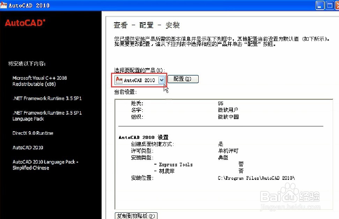Click the 安装类型 value 典型
Image resolution: width=339 pixels, height=219 pixels.
[x=223, y=158]
